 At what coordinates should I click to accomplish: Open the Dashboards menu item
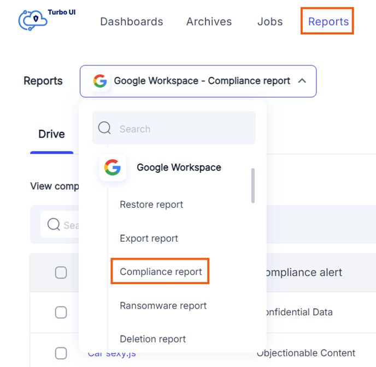coord(132,21)
